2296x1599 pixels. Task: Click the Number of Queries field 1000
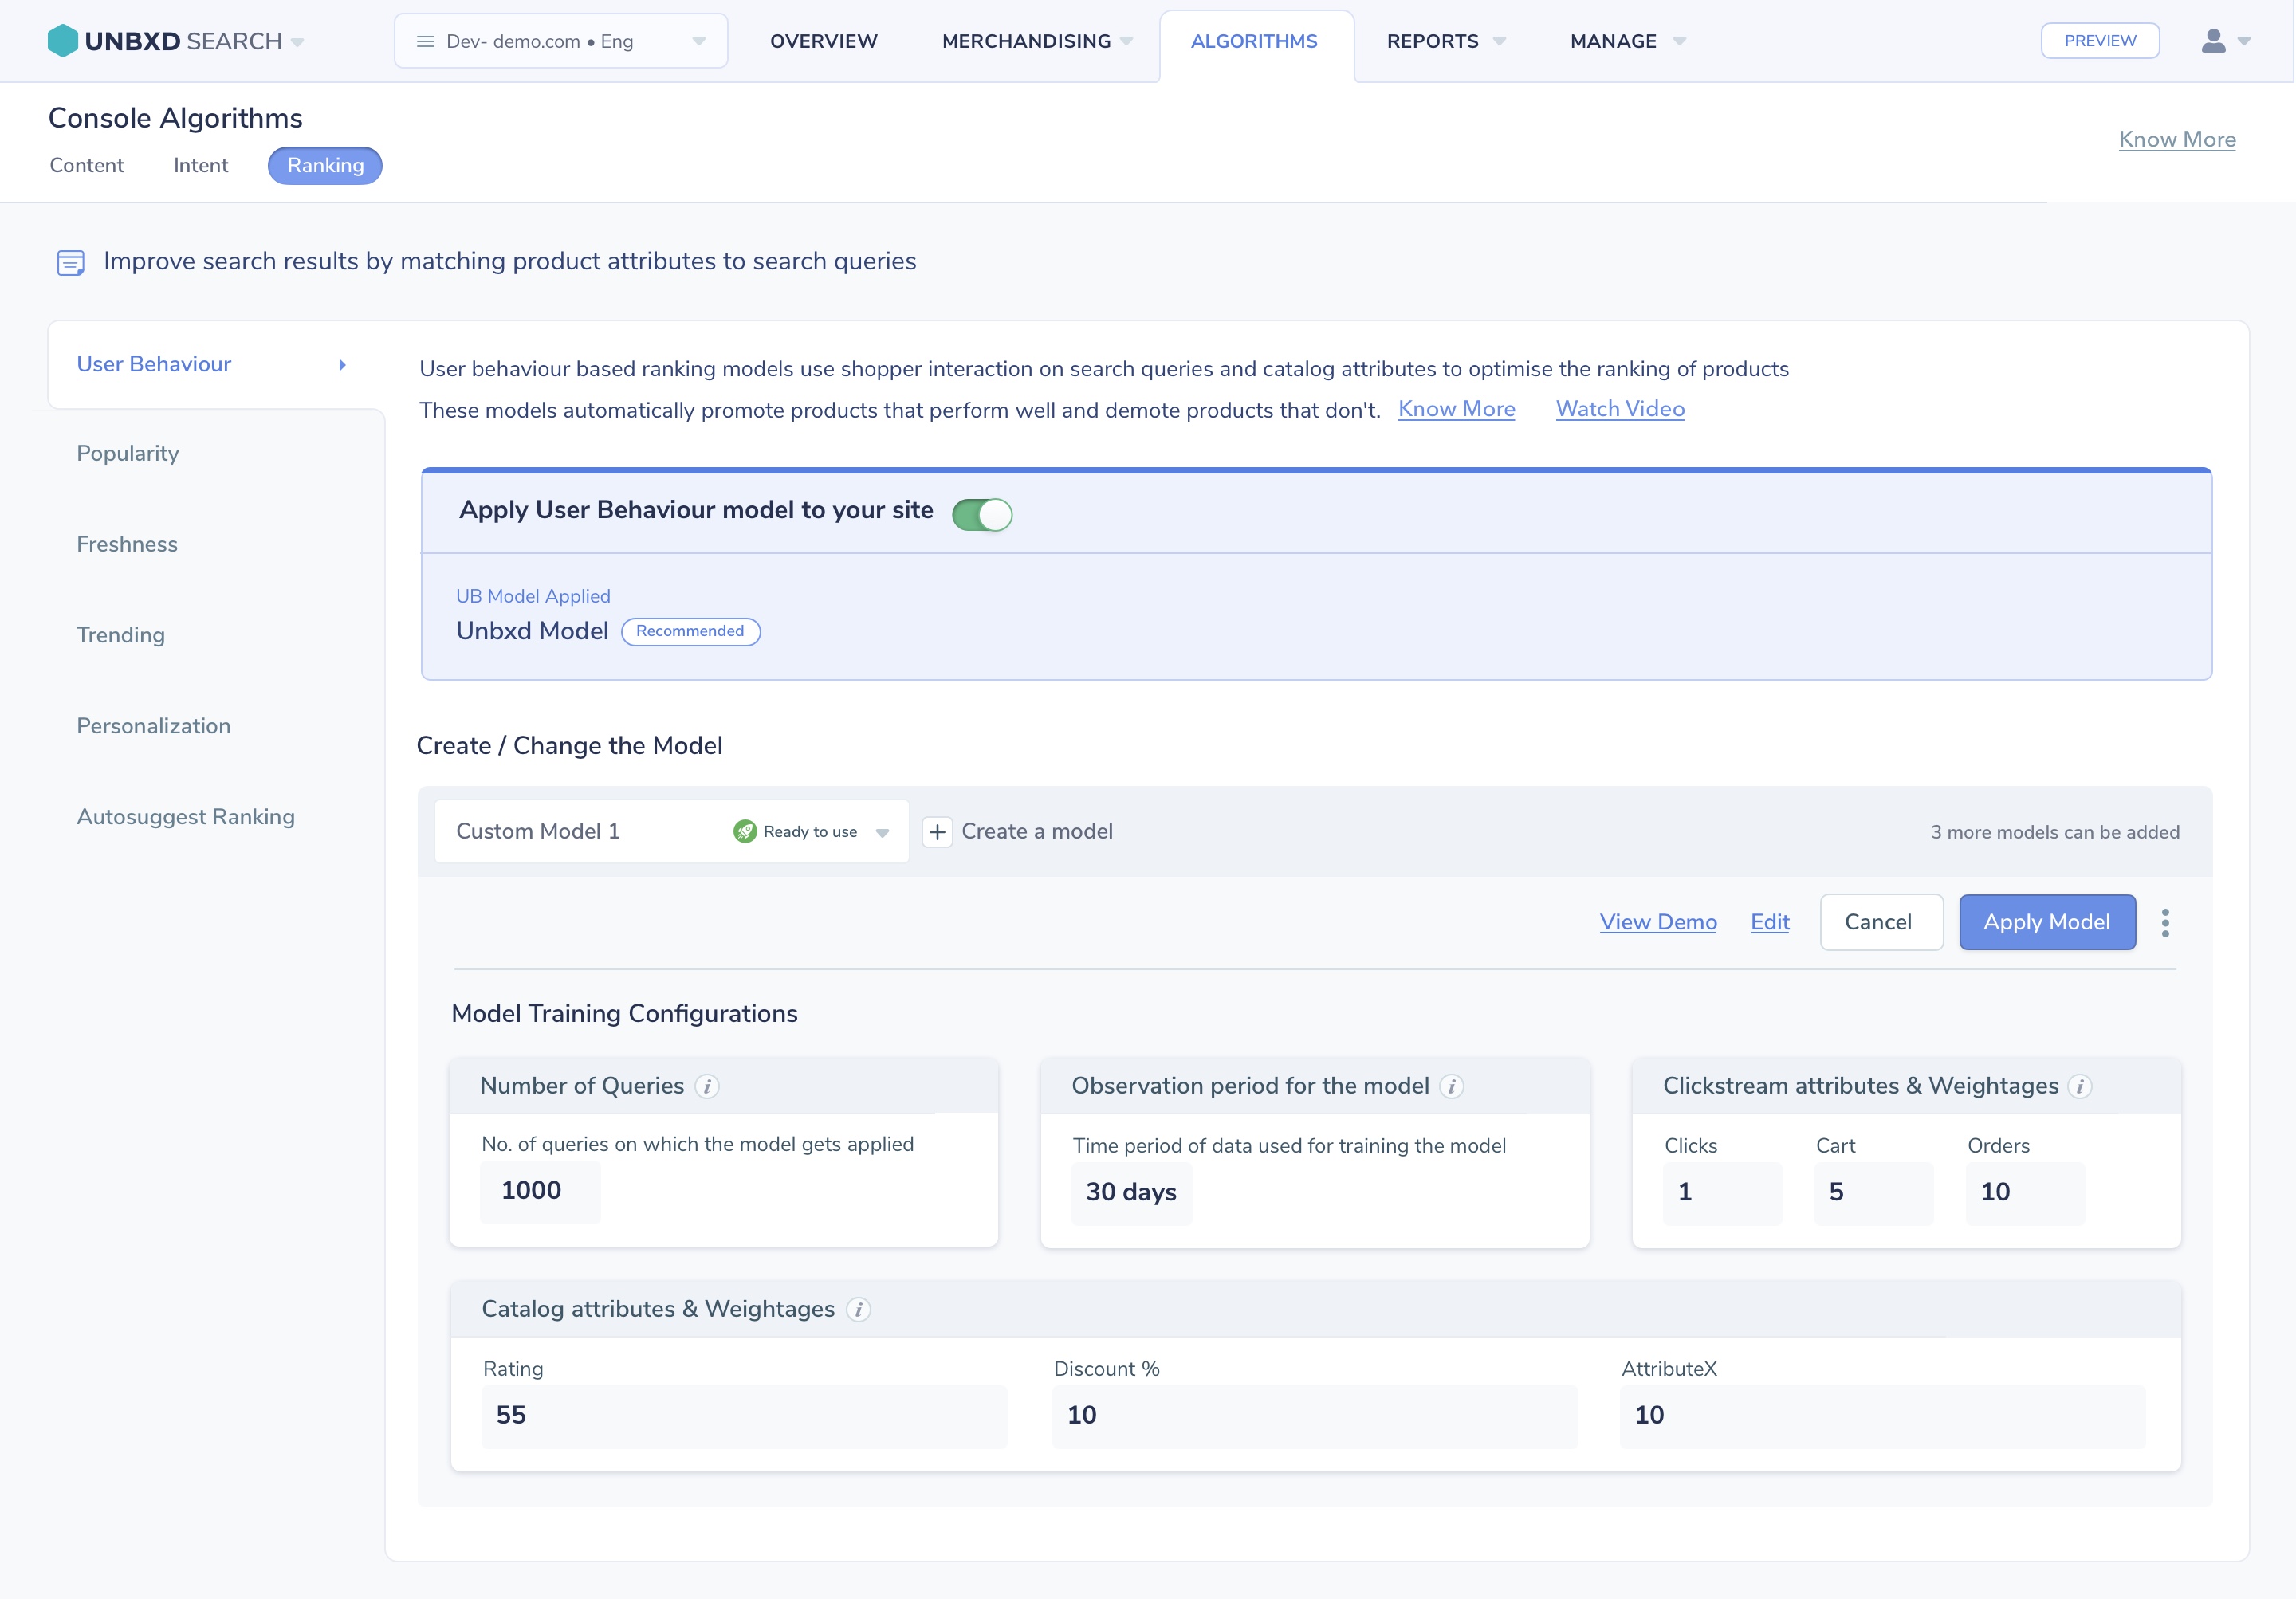(x=540, y=1191)
